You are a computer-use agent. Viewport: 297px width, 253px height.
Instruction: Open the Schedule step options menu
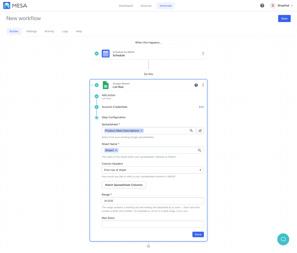[x=203, y=53]
